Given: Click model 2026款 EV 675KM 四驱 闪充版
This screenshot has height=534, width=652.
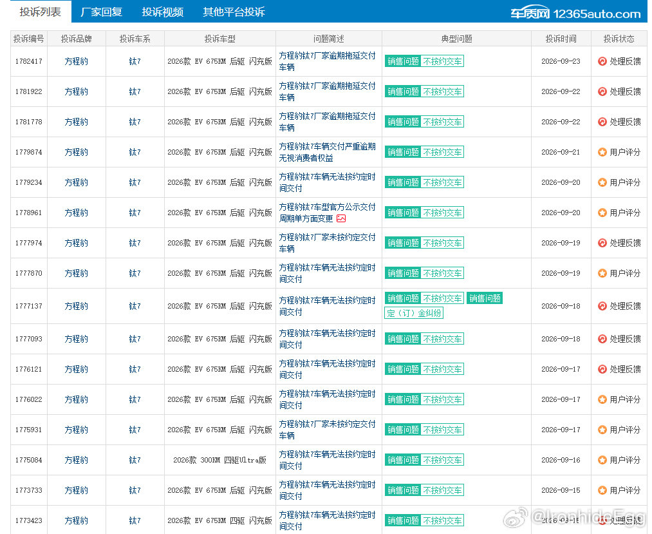Looking at the screenshot, I should coord(219,520).
